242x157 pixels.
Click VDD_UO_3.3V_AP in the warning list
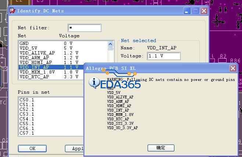tap(122, 128)
